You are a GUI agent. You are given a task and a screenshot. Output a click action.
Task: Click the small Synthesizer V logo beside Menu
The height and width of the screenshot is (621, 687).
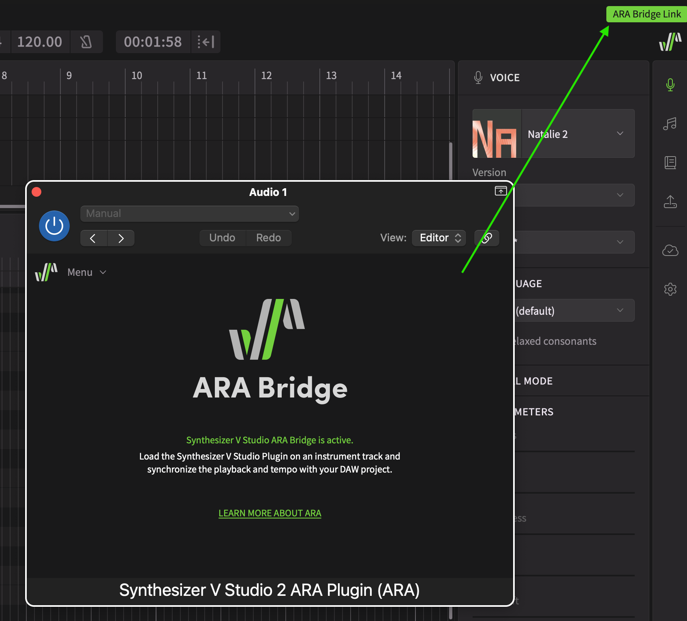[x=46, y=272]
